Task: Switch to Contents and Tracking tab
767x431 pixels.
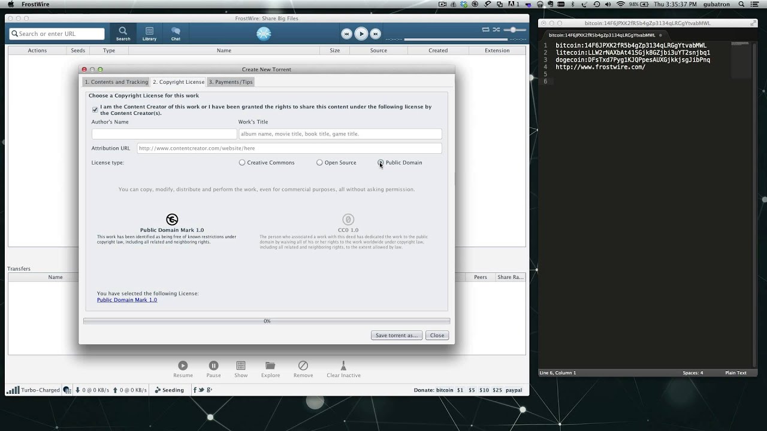Action: pos(116,82)
